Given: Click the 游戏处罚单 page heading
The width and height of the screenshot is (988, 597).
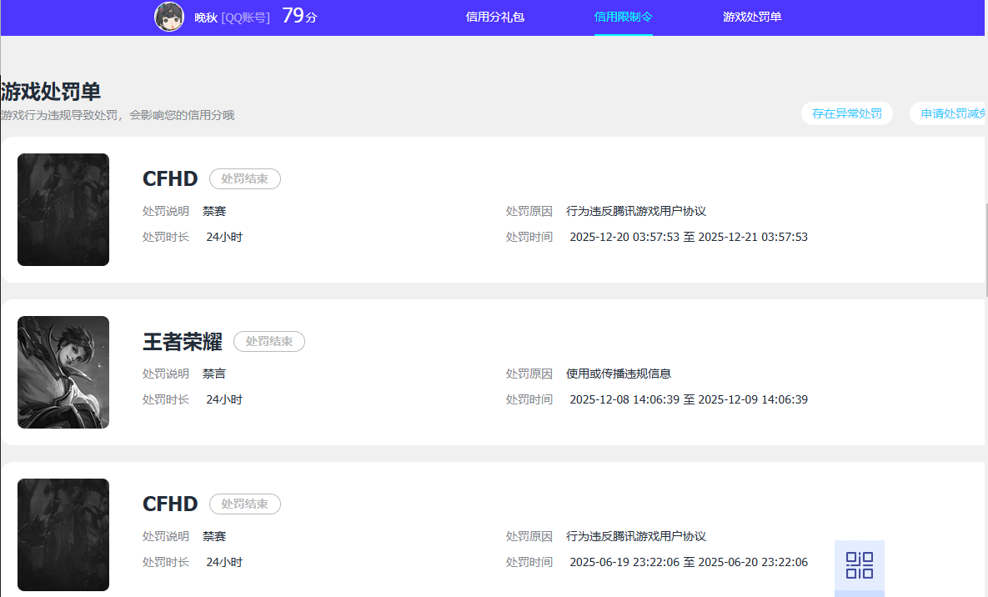Looking at the screenshot, I should 51,91.
